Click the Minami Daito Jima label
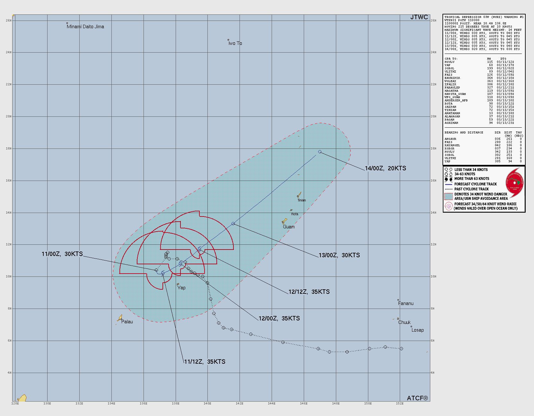 (85, 27)
